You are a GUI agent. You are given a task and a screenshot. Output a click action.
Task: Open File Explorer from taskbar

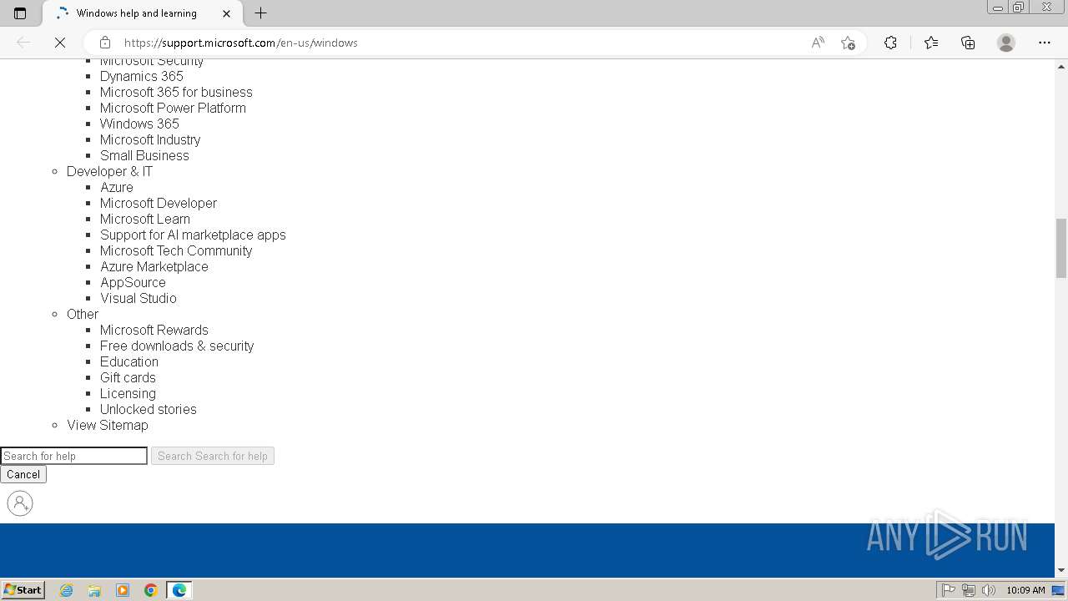[94, 590]
